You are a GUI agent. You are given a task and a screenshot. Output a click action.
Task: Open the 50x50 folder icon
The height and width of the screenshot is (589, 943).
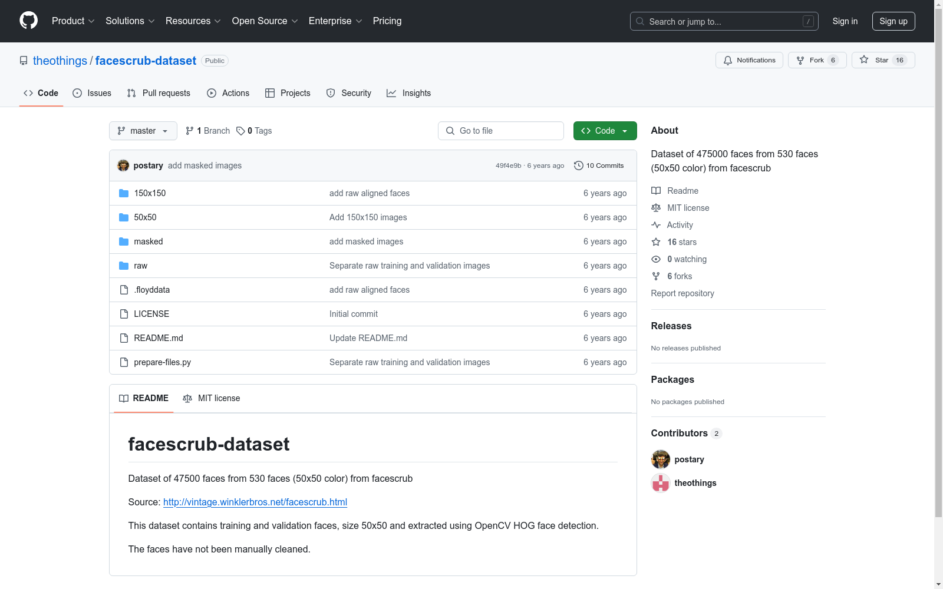click(x=124, y=217)
